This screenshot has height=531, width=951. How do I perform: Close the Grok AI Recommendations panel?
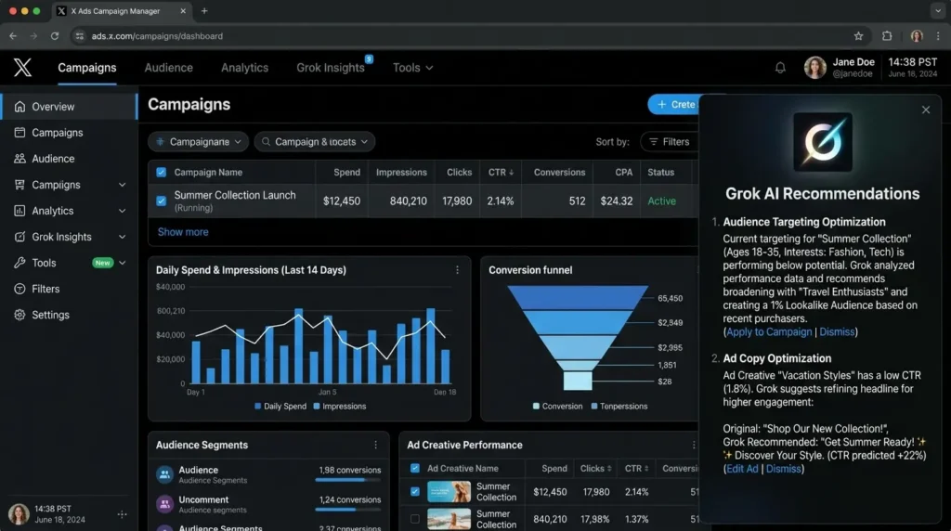click(926, 110)
